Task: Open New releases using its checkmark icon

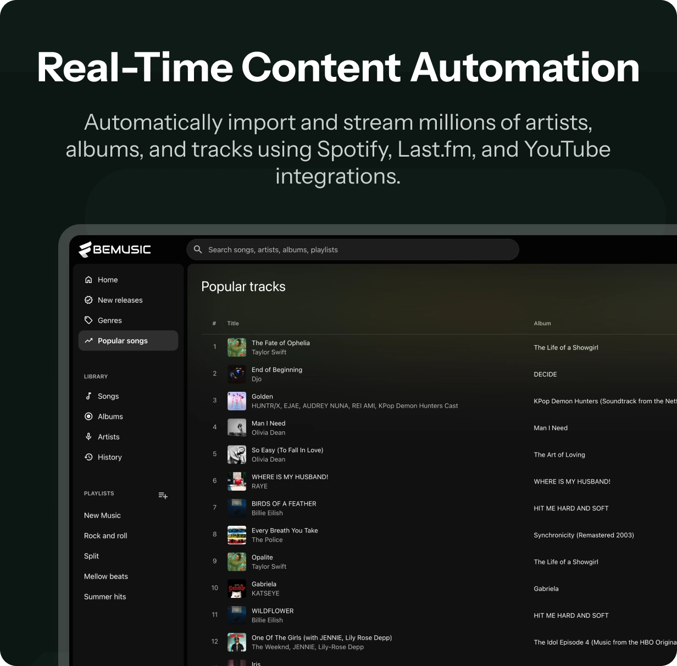Action: coord(88,300)
